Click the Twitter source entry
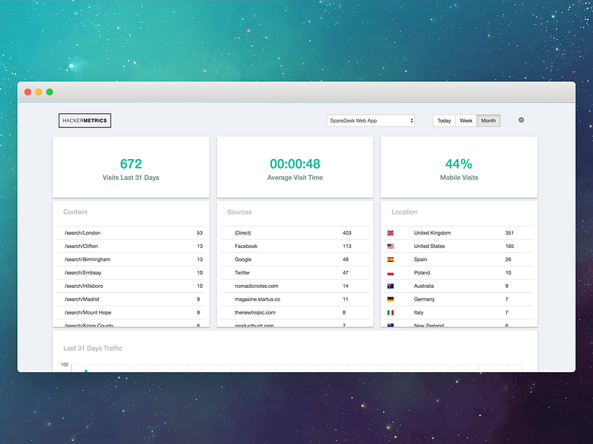Image resolution: width=593 pixels, height=444 pixels. click(x=243, y=272)
